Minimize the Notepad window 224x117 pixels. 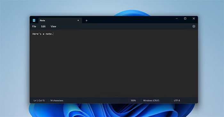(177, 19)
